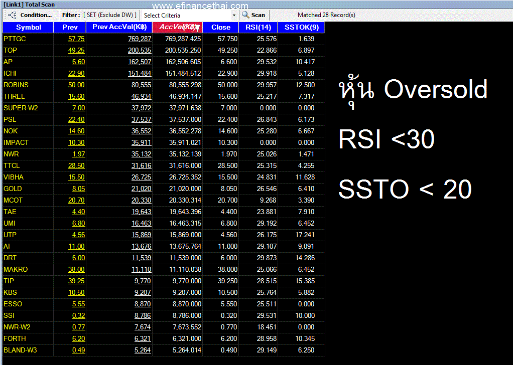Viewport: 513px width, 365px height.
Task: Open the Condition settings button
Action: [30, 15]
